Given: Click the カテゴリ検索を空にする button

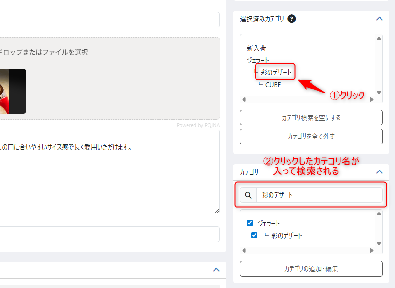Looking at the screenshot, I should 311,117.
